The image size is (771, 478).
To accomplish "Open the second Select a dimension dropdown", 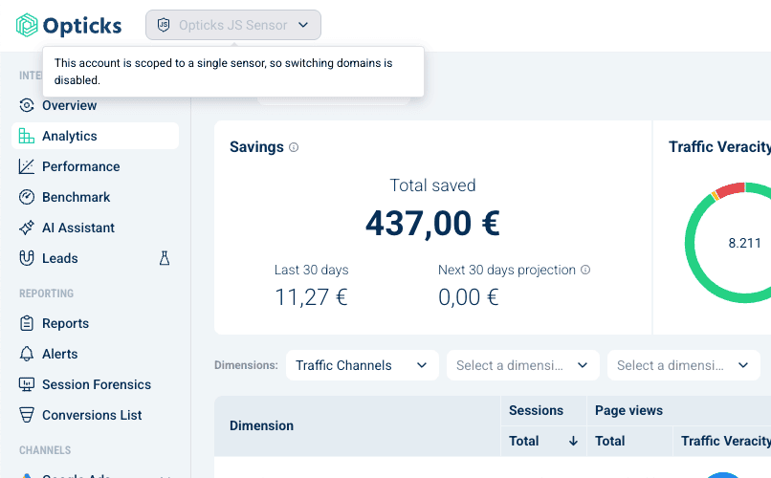I will tap(522, 365).
